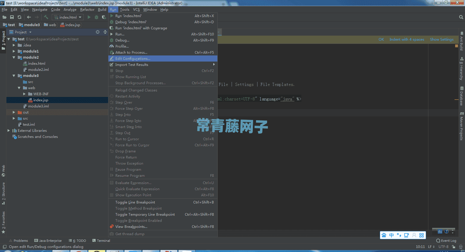The image size is (465, 252).
Task: Click the Forward navigation arrow
Action: pyautogui.click(x=37, y=17)
